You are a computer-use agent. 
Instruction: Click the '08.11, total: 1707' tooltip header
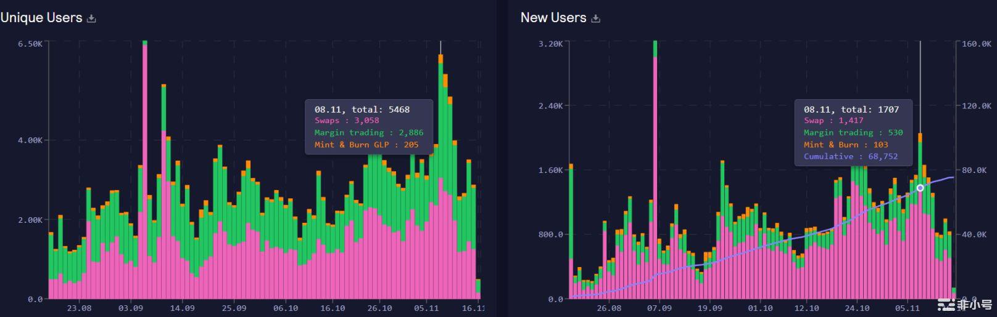tap(851, 109)
